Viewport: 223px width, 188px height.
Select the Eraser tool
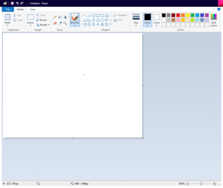coord(55,23)
